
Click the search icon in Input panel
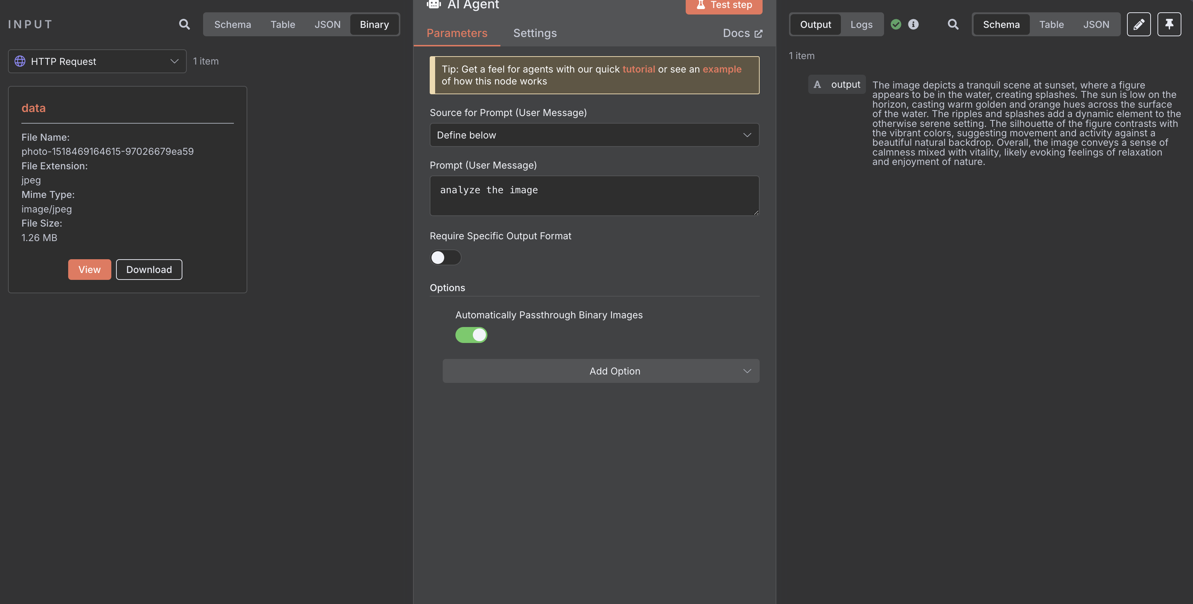pyautogui.click(x=184, y=24)
